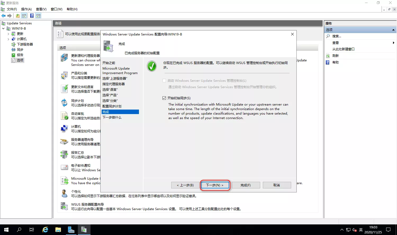Collapse the 选项 section in actions pane
Screen dimensions: 397x235
[x=393, y=30]
